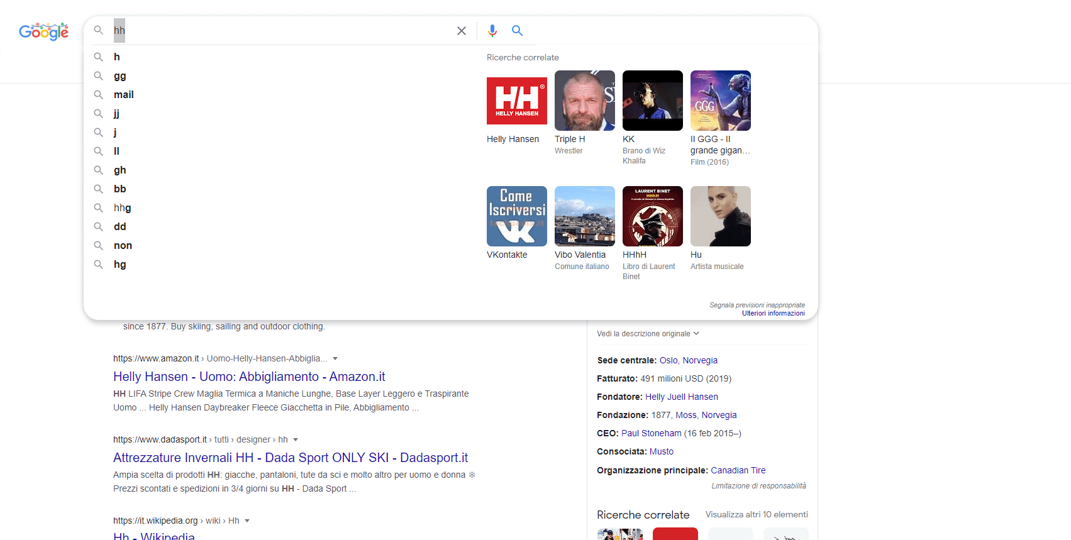Open the Hu music artist thumbnail
The height and width of the screenshot is (540, 1071).
click(721, 216)
